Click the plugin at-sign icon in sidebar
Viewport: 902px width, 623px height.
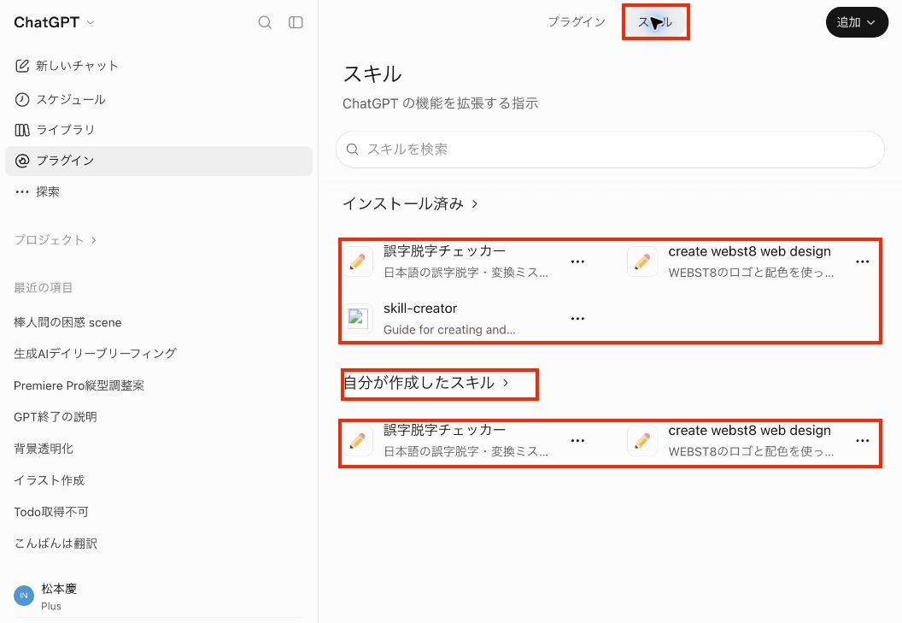click(x=22, y=161)
